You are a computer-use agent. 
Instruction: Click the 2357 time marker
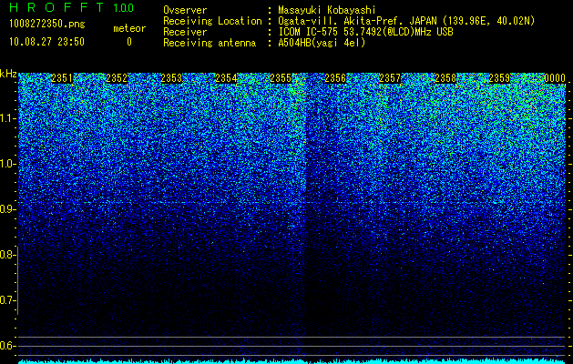390,78
